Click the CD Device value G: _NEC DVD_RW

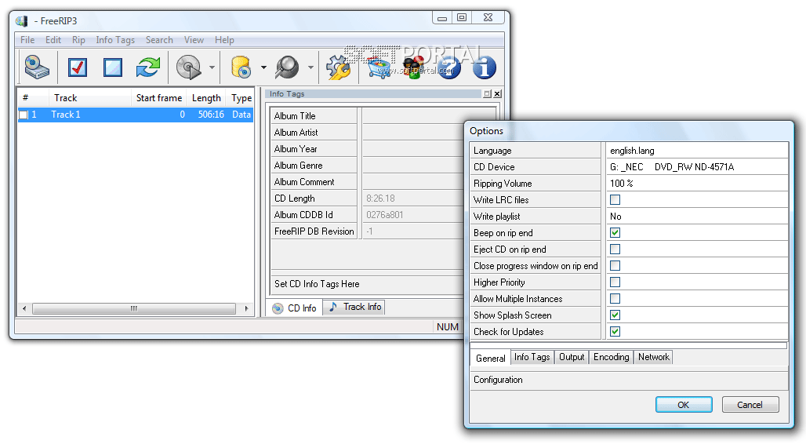[x=672, y=167]
